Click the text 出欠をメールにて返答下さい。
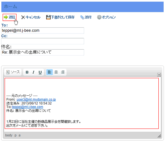 27,125
